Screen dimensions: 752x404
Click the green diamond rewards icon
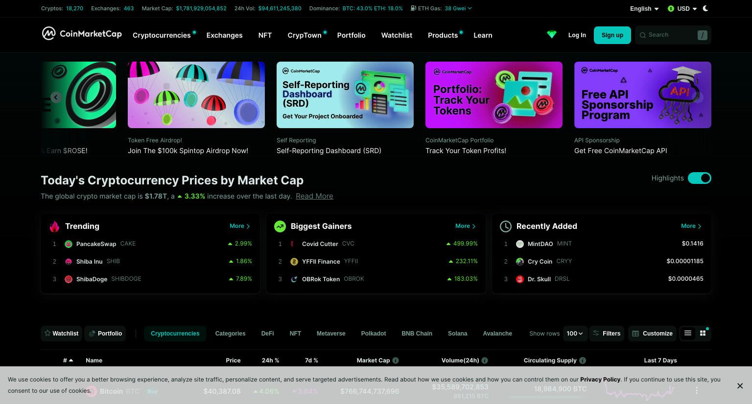[552, 35]
